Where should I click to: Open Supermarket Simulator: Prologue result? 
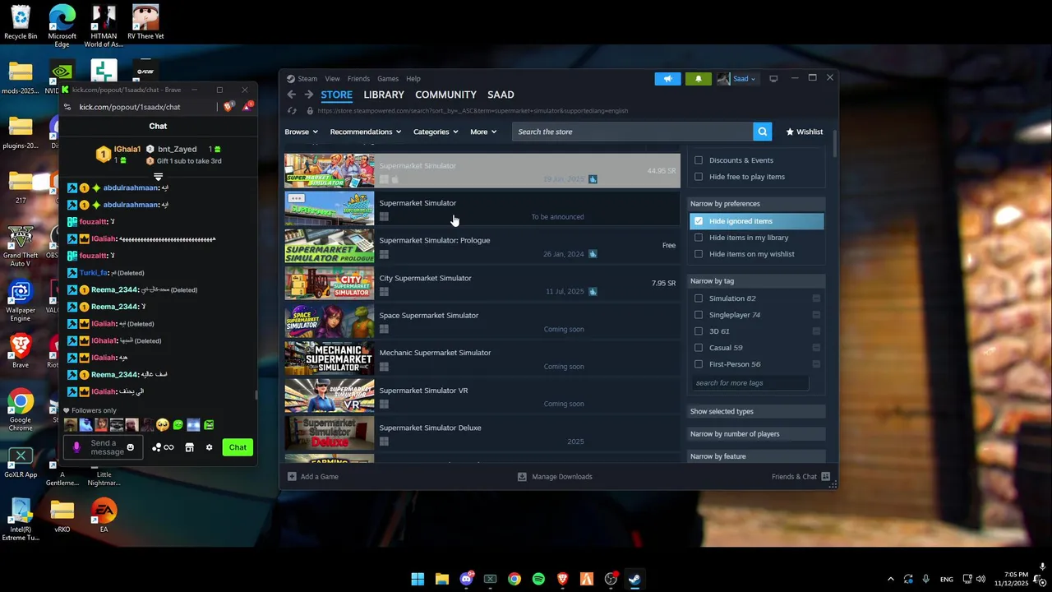[x=482, y=247]
